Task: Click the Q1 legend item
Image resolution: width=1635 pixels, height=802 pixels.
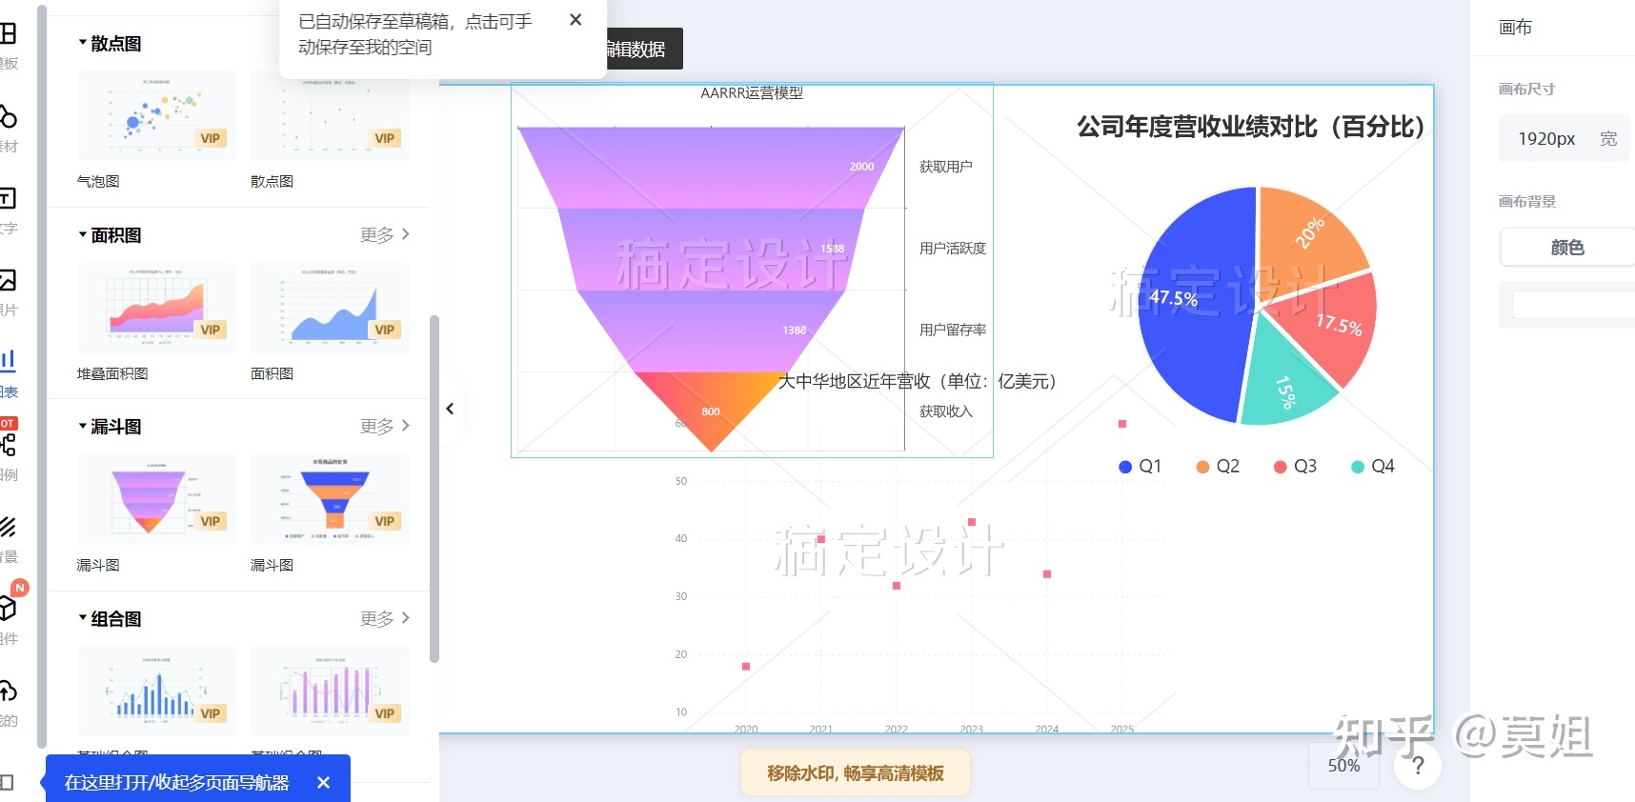Action: point(1140,466)
